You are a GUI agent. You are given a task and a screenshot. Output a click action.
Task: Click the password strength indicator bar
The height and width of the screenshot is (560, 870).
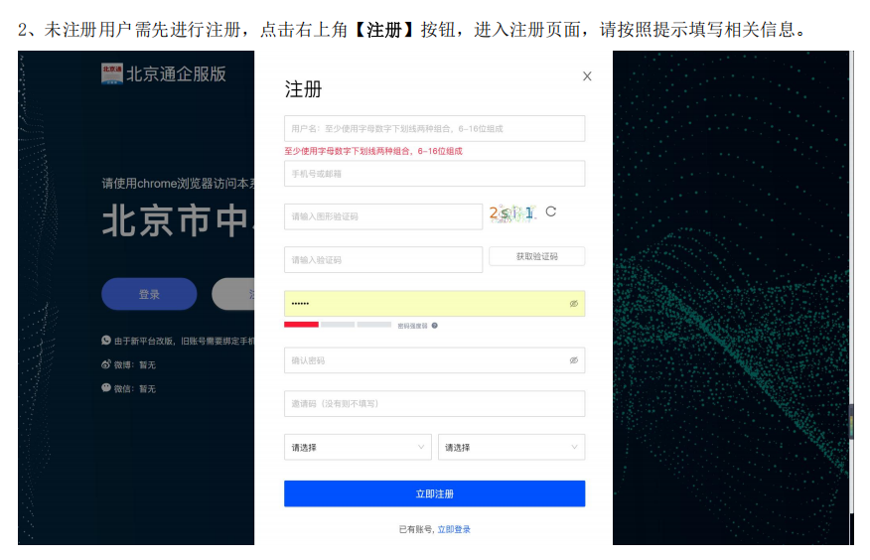point(338,325)
